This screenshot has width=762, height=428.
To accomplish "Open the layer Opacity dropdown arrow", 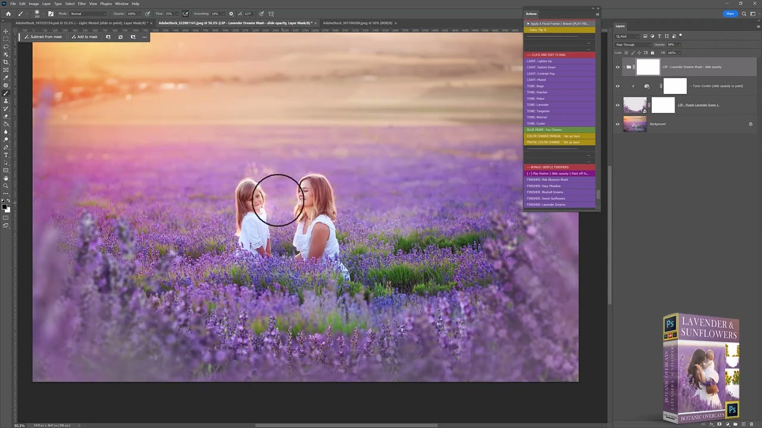I will [678, 45].
